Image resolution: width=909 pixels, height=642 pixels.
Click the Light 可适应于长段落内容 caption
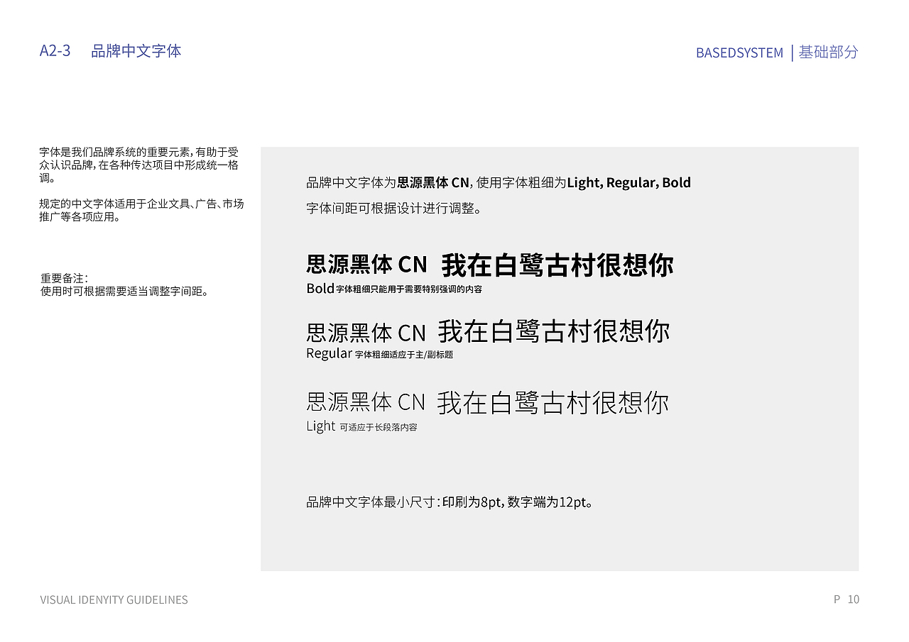tap(362, 426)
